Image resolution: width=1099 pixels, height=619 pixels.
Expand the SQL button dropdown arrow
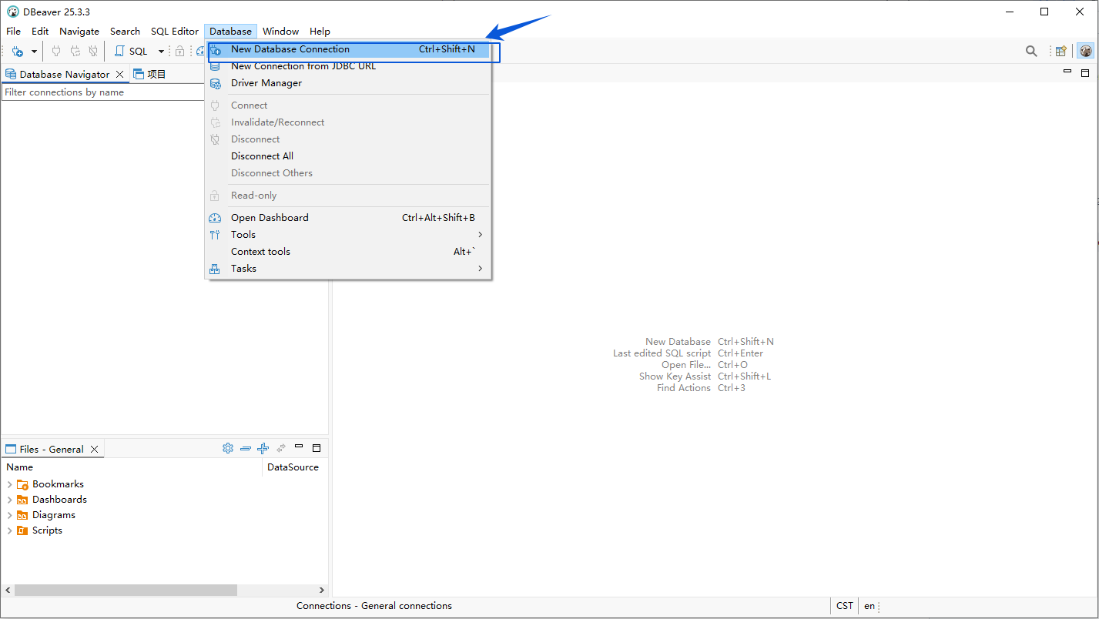tap(161, 52)
